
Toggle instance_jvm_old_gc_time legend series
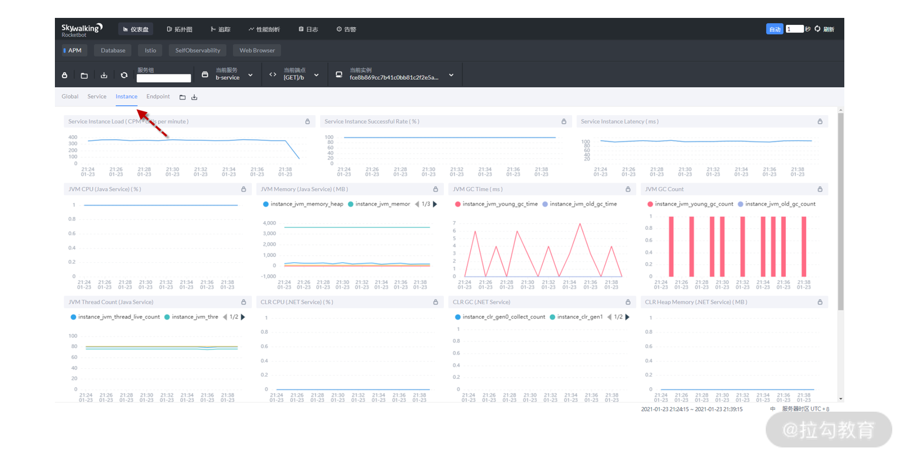coord(580,204)
